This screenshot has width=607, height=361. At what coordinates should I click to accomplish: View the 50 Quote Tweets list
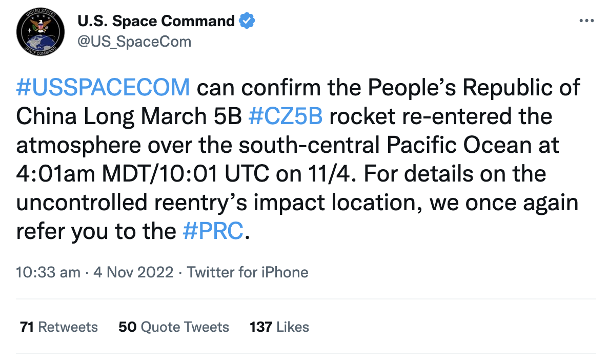pos(174,327)
